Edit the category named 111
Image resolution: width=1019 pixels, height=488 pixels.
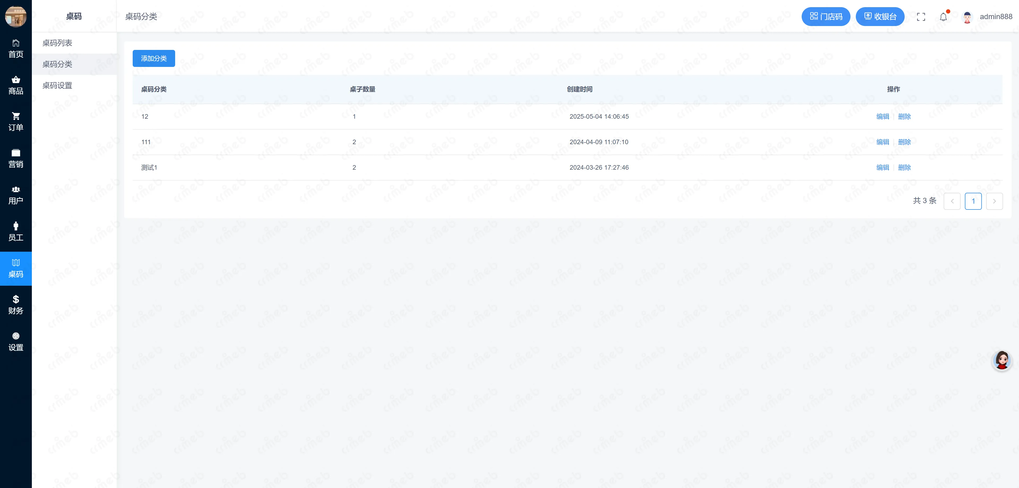tap(883, 142)
